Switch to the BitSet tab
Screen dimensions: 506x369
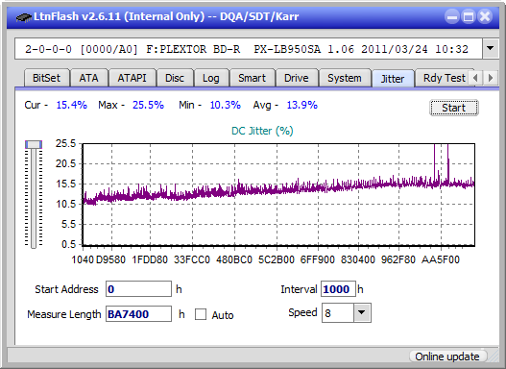tap(46, 78)
